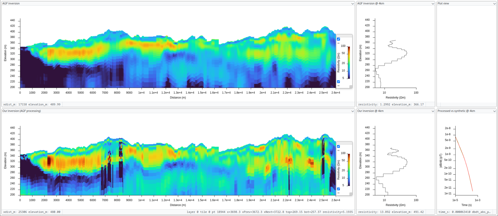Click the Our inversion resistivity cross-section image

pyautogui.click(x=178, y=165)
